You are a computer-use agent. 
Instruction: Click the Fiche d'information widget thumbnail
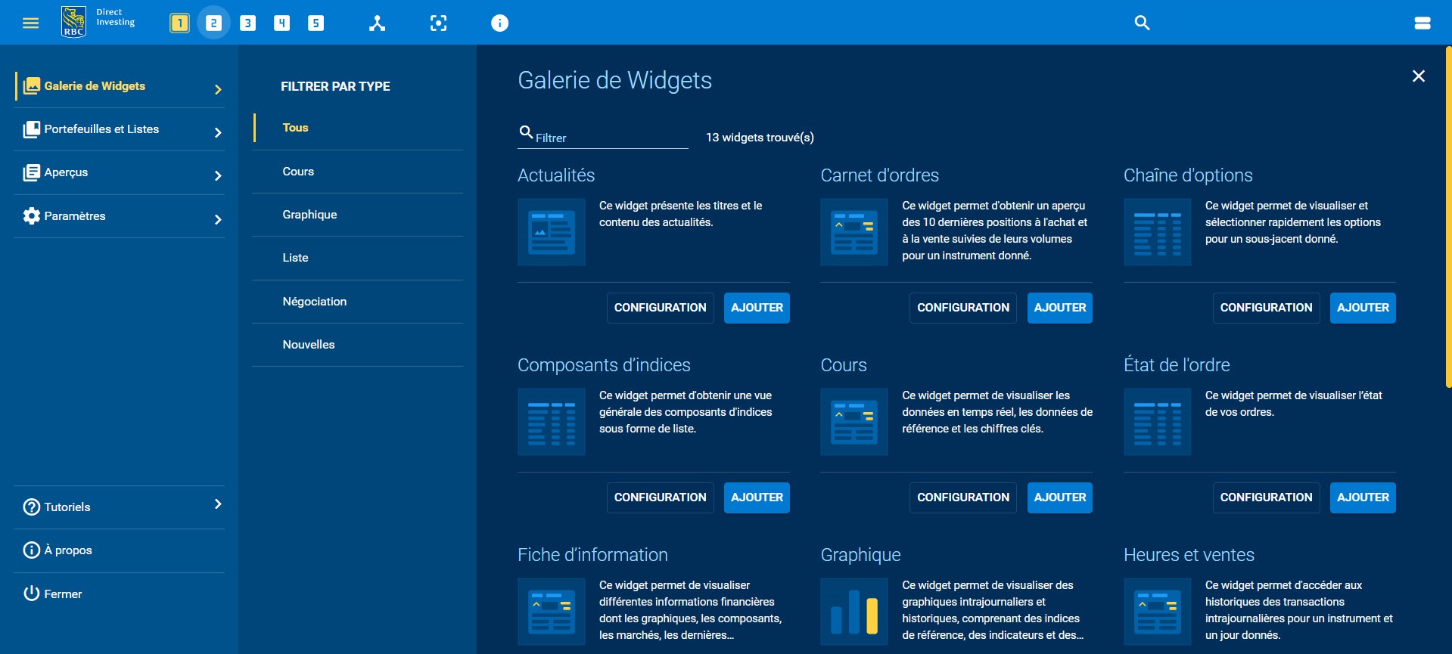click(x=552, y=612)
